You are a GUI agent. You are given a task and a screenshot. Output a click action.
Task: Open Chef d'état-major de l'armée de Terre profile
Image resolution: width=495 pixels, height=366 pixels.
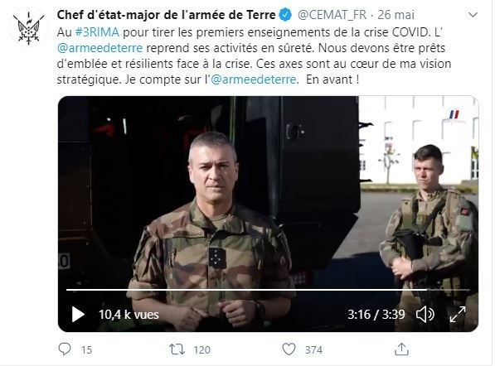click(166, 15)
